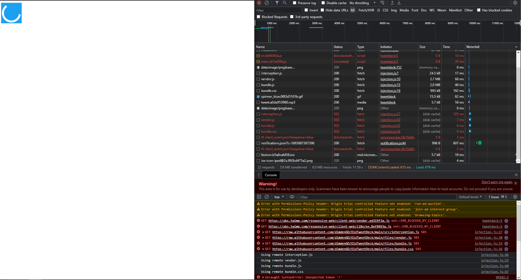The height and width of the screenshot is (280, 521).
Task: Open injection.js:27 from the console error
Action: (488, 232)
